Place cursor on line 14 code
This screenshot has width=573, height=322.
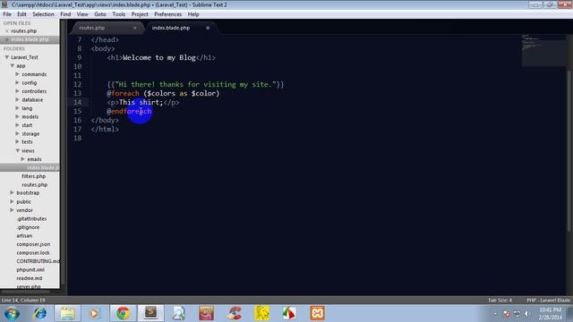click(143, 102)
